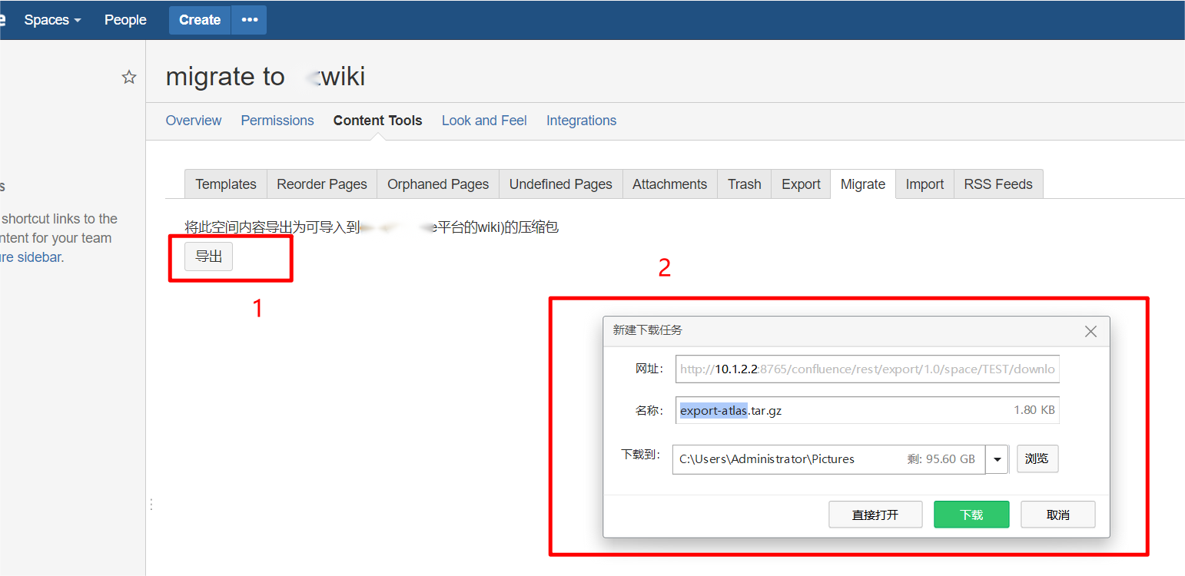Open the People page

click(x=125, y=20)
